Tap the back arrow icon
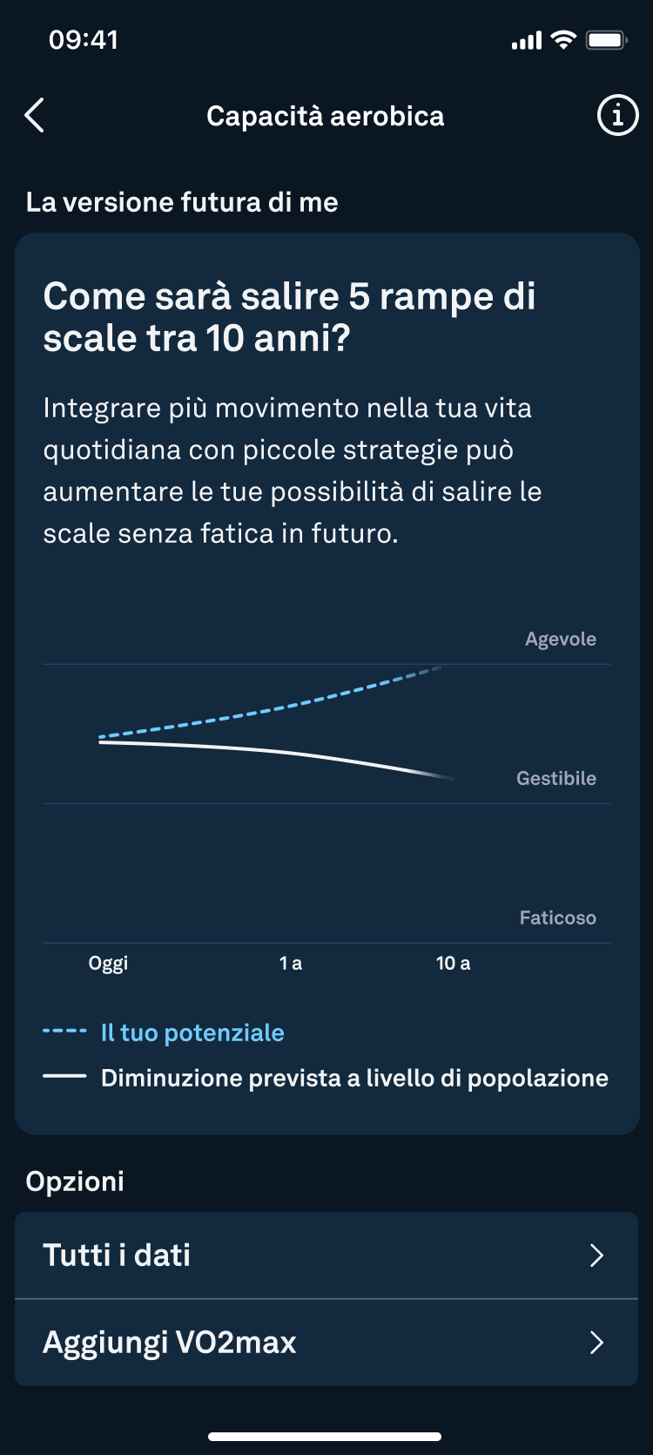This screenshot has width=653, height=1455. point(35,115)
